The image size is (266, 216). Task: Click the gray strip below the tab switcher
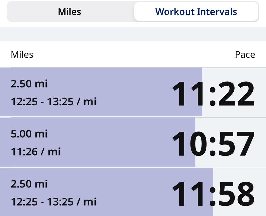tap(133, 34)
